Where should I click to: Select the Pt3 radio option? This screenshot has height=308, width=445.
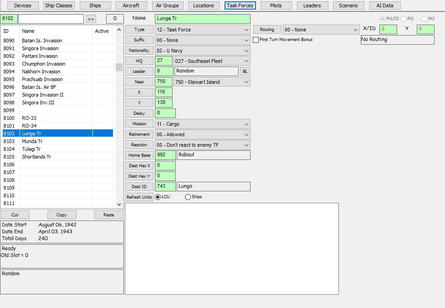coord(425,19)
